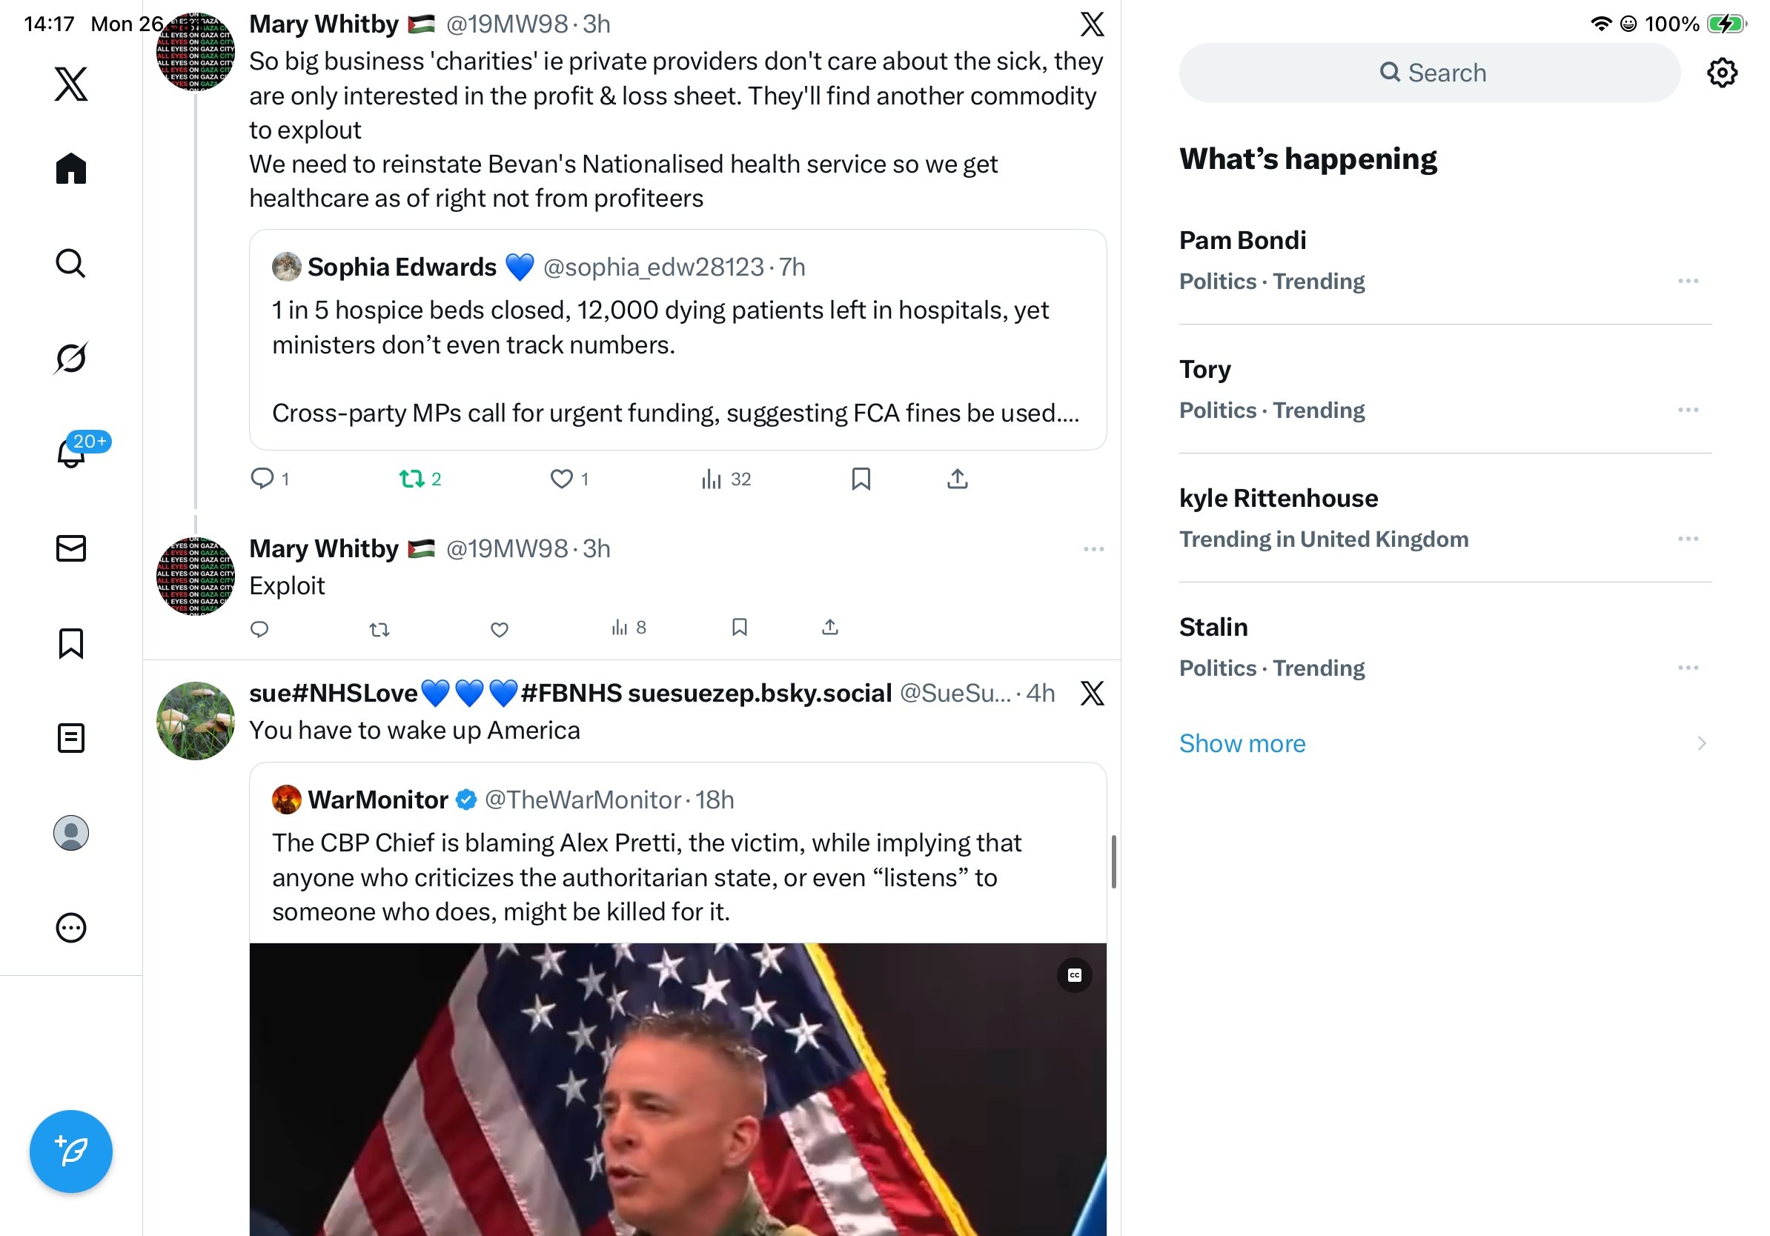The width and height of the screenshot is (1770, 1236).
Task: Like Mary Whitby's post with 1 like
Action: 561,479
